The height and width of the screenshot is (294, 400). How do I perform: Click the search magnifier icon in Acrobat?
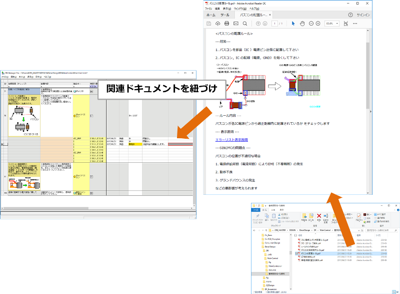coord(245,24)
